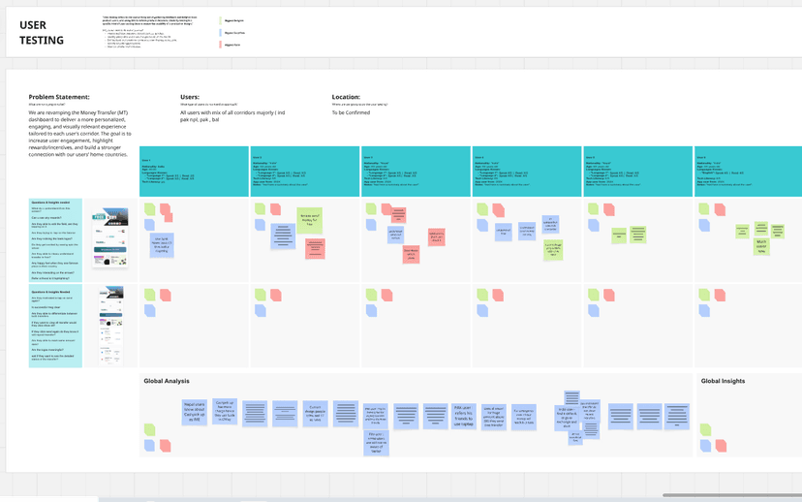Image resolution: width=802 pixels, height=502 pixels.
Task: Select the red sticky note at User 3's top
Action: coord(398,214)
